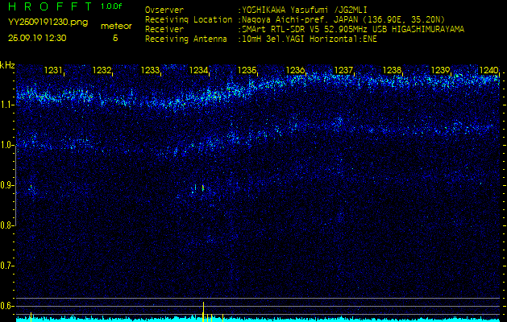Screen dimensions: 507x322
Task: Click the meteor label
Action: (116, 27)
